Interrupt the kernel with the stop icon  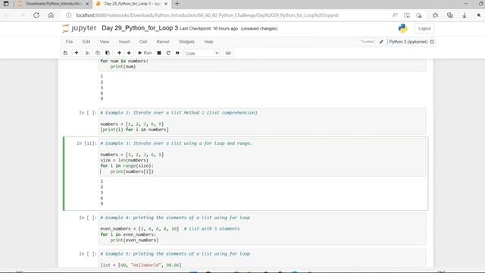[159, 53]
